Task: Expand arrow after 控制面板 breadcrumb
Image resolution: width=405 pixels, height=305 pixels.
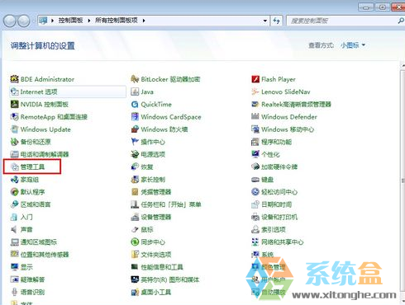Action: coord(89,21)
